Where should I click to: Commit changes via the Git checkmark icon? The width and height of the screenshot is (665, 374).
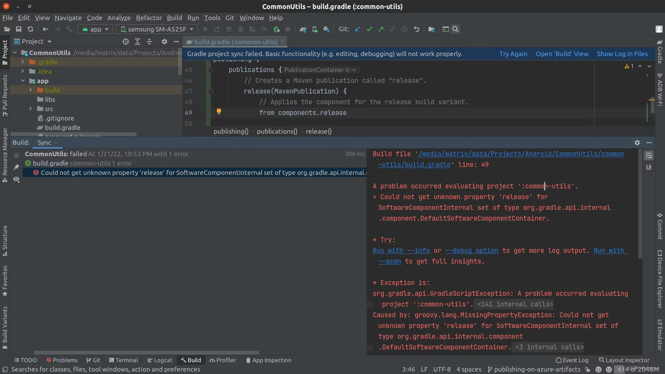369,29
